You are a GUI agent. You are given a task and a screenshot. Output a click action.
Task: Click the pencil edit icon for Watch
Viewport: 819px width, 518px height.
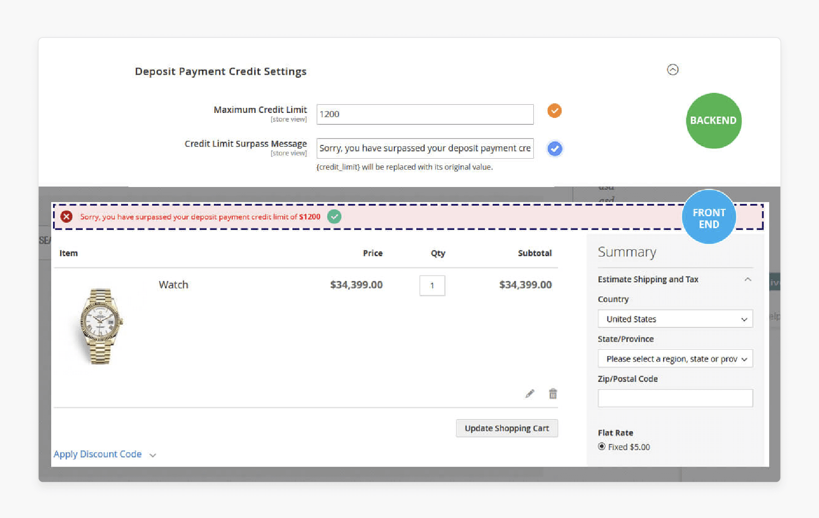click(530, 394)
